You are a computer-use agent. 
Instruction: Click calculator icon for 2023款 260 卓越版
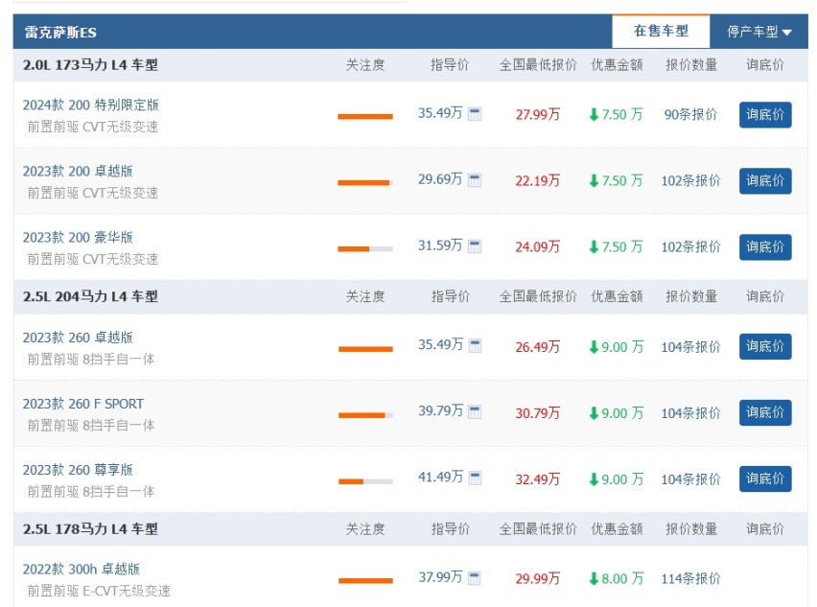click(475, 345)
